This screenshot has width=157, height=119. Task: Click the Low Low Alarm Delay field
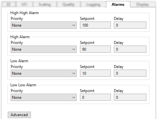coord(130,97)
